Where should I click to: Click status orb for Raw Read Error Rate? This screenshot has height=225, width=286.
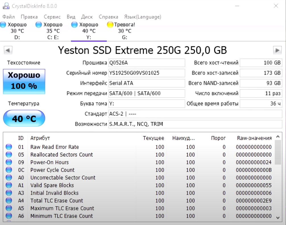[9, 147]
